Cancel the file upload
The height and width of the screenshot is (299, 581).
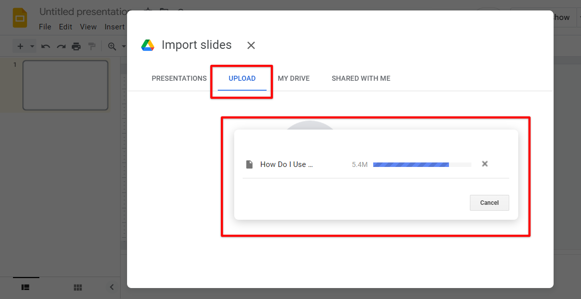point(489,202)
